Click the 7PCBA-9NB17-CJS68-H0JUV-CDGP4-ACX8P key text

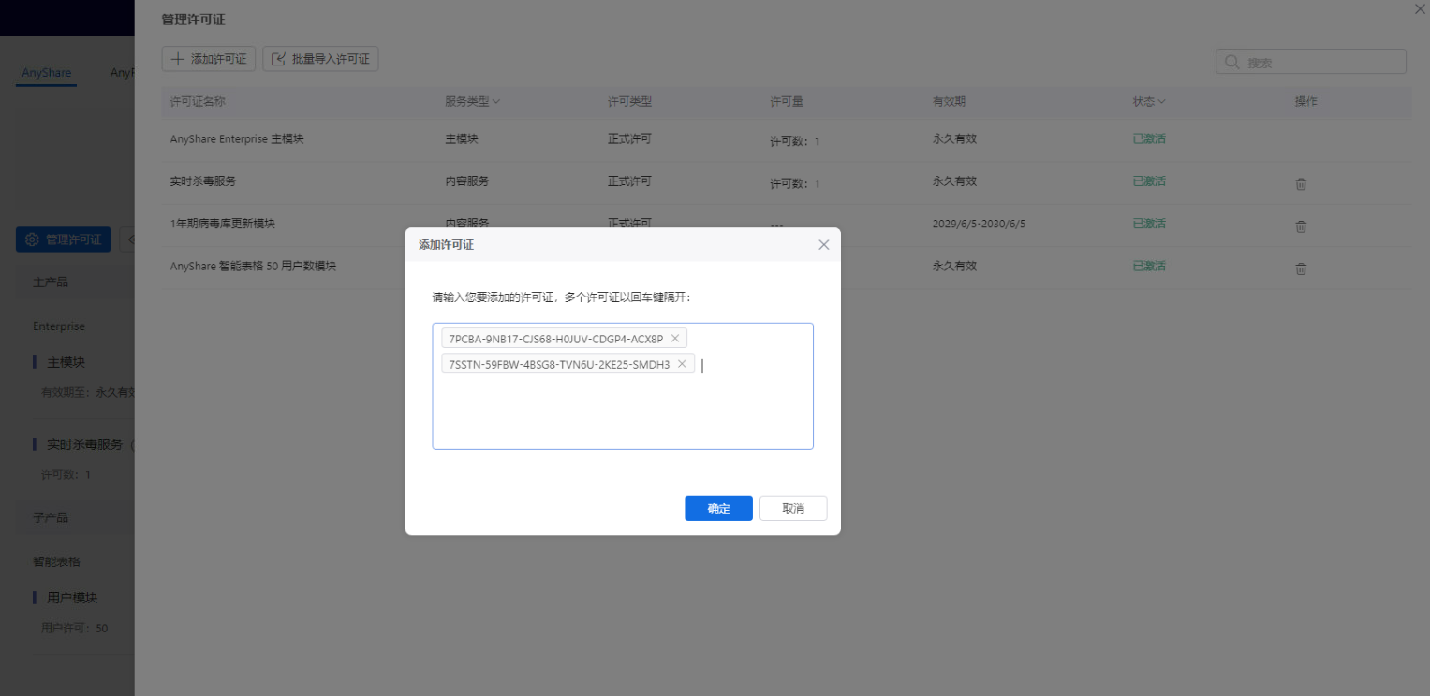[556, 339]
